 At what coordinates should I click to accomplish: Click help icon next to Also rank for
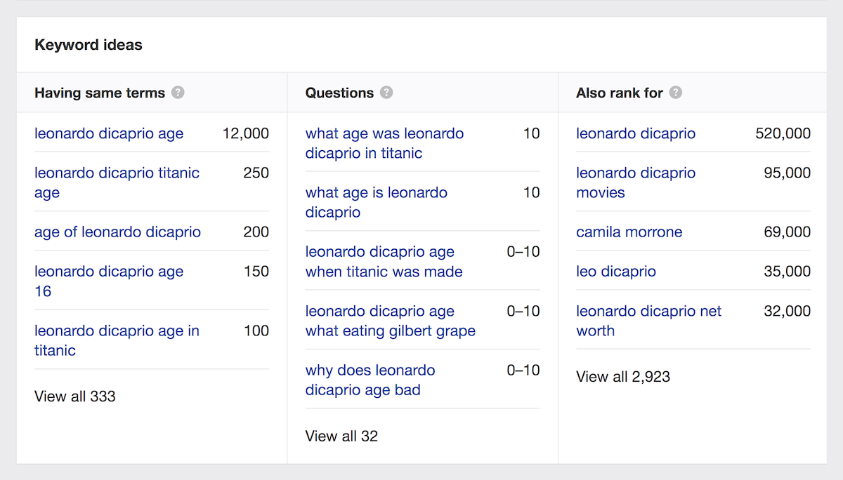[x=675, y=93]
